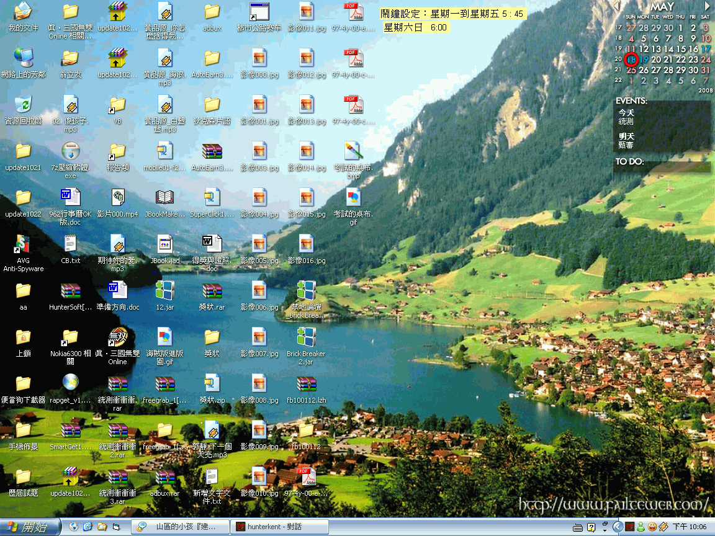This screenshot has width=715, height=536.
Task: Switch to hunterkent - 對話 taskbar window
Action: point(279,527)
